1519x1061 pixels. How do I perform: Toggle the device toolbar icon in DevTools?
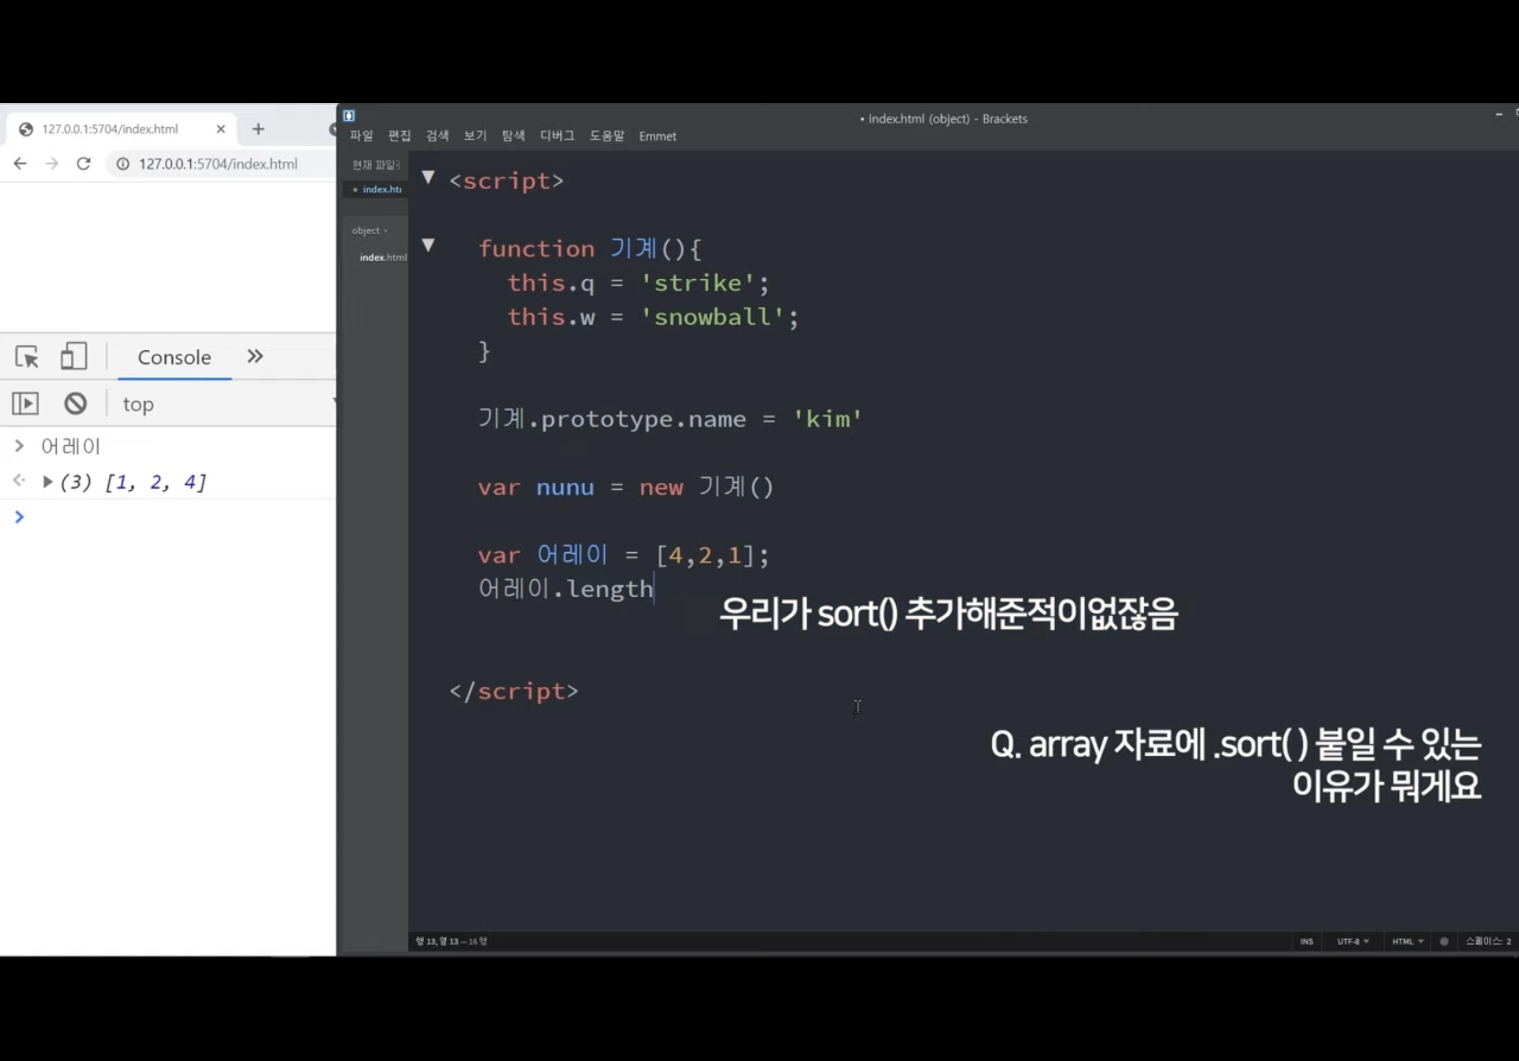point(73,356)
